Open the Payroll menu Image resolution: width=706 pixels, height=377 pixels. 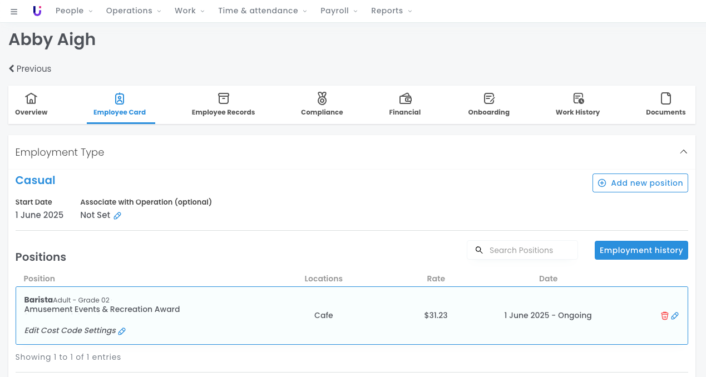[x=339, y=11]
